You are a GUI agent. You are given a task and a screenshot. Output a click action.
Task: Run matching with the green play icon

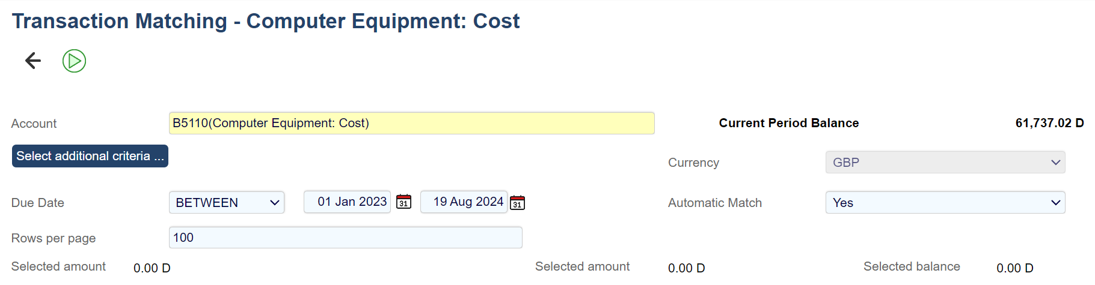[75, 61]
